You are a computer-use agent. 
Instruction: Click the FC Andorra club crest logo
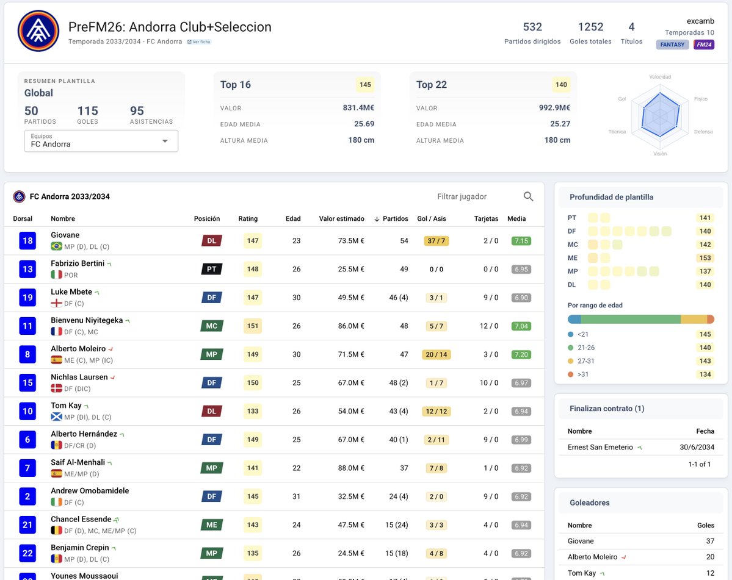pos(38,30)
